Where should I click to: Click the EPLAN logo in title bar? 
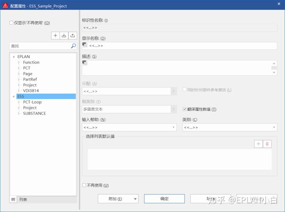click(6, 6)
